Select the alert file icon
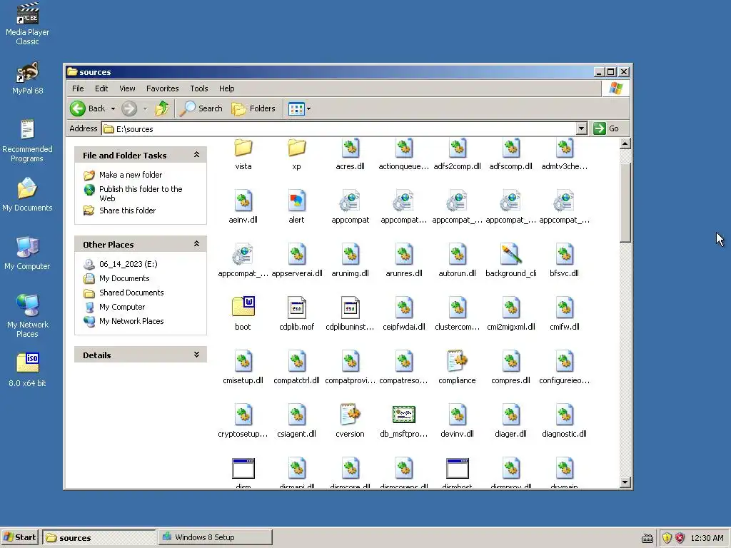This screenshot has width=731, height=548. [x=296, y=201]
